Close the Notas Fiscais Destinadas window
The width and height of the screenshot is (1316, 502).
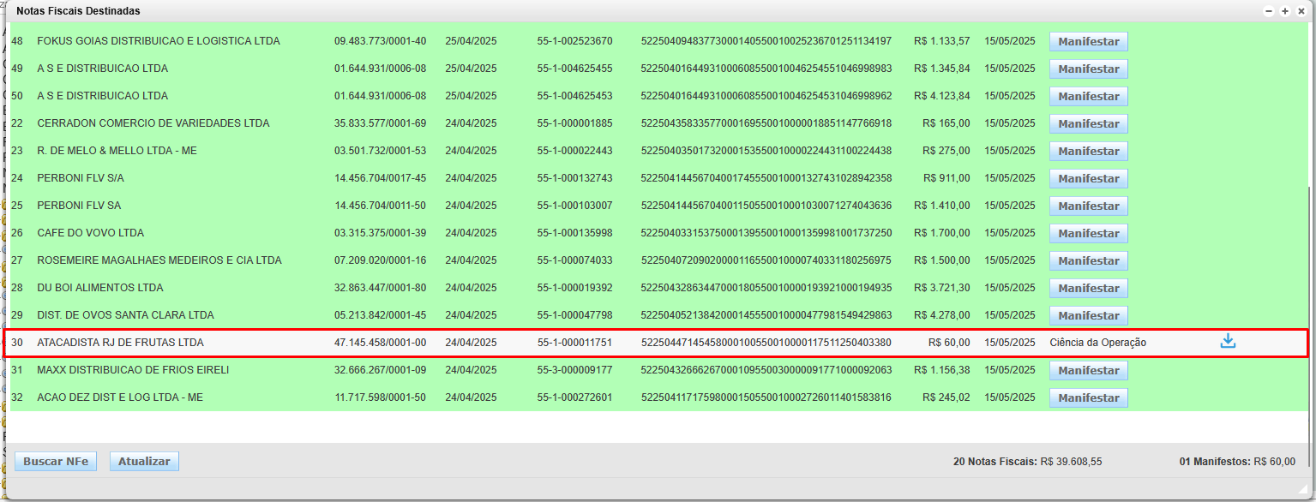tap(1300, 11)
